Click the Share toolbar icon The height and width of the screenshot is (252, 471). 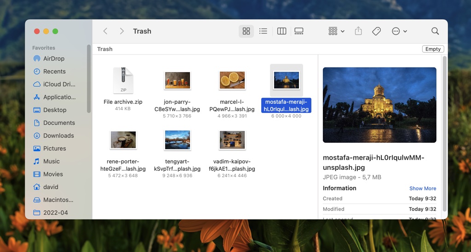(358, 31)
